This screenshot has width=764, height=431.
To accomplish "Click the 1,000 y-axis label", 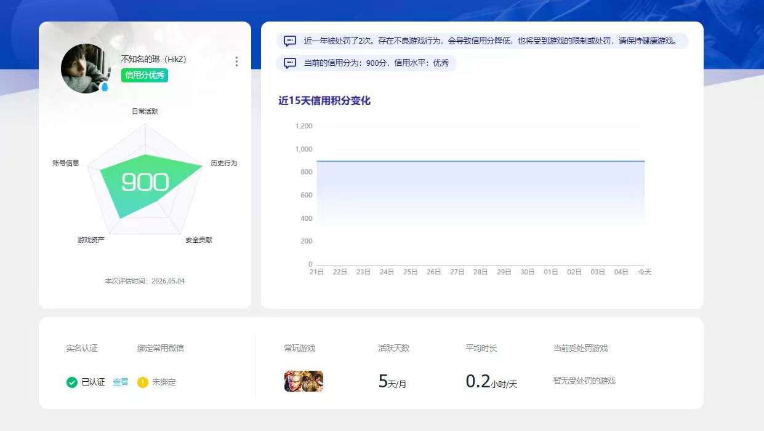I will 304,149.
